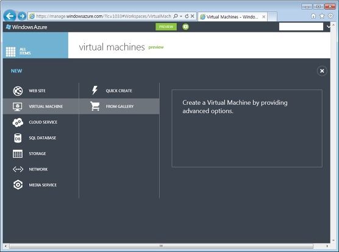
Task: Go forward with the browser forward arrow
Action: [21, 16]
